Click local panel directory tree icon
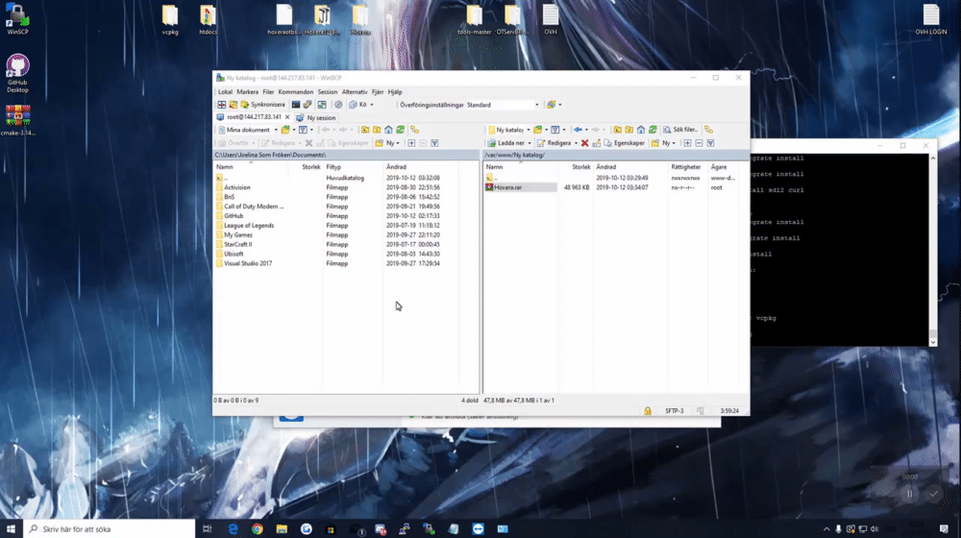Image resolution: width=961 pixels, height=538 pixels. pos(415,130)
